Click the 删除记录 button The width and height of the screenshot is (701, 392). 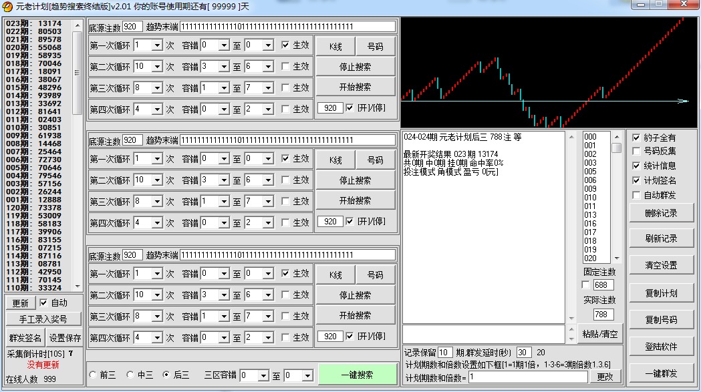(661, 214)
